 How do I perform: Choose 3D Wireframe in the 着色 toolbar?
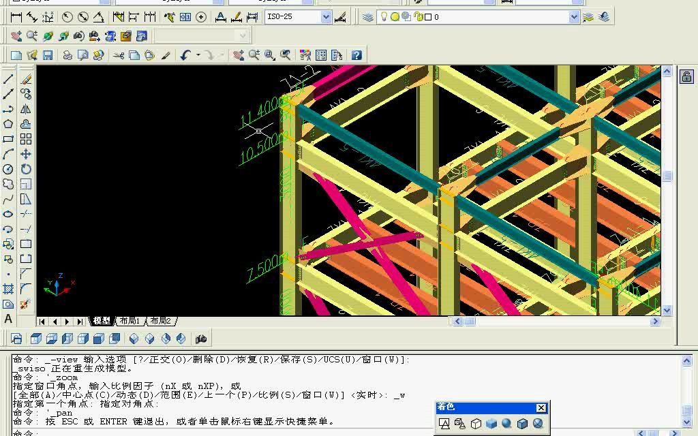[x=461, y=423]
